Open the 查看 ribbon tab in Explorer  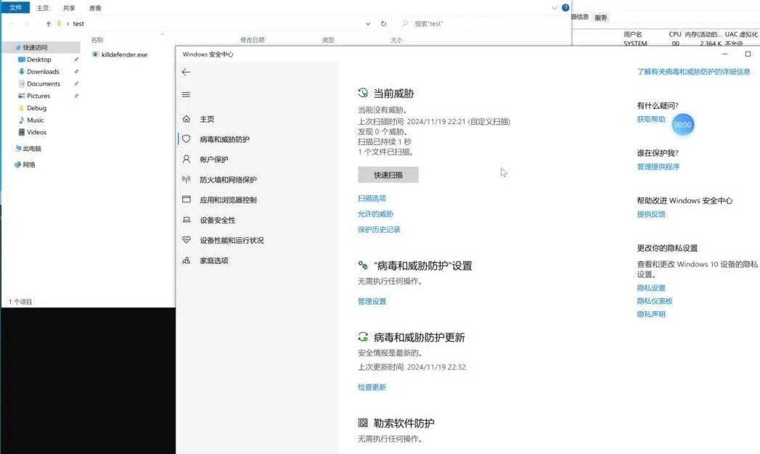[x=96, y=8]
